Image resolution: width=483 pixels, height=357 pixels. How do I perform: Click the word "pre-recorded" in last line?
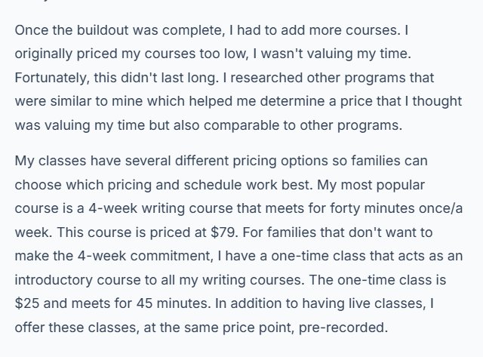point(343,328)
